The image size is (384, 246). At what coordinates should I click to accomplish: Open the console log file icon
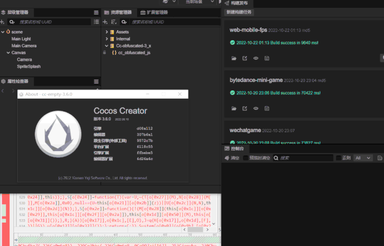(380, 158)
